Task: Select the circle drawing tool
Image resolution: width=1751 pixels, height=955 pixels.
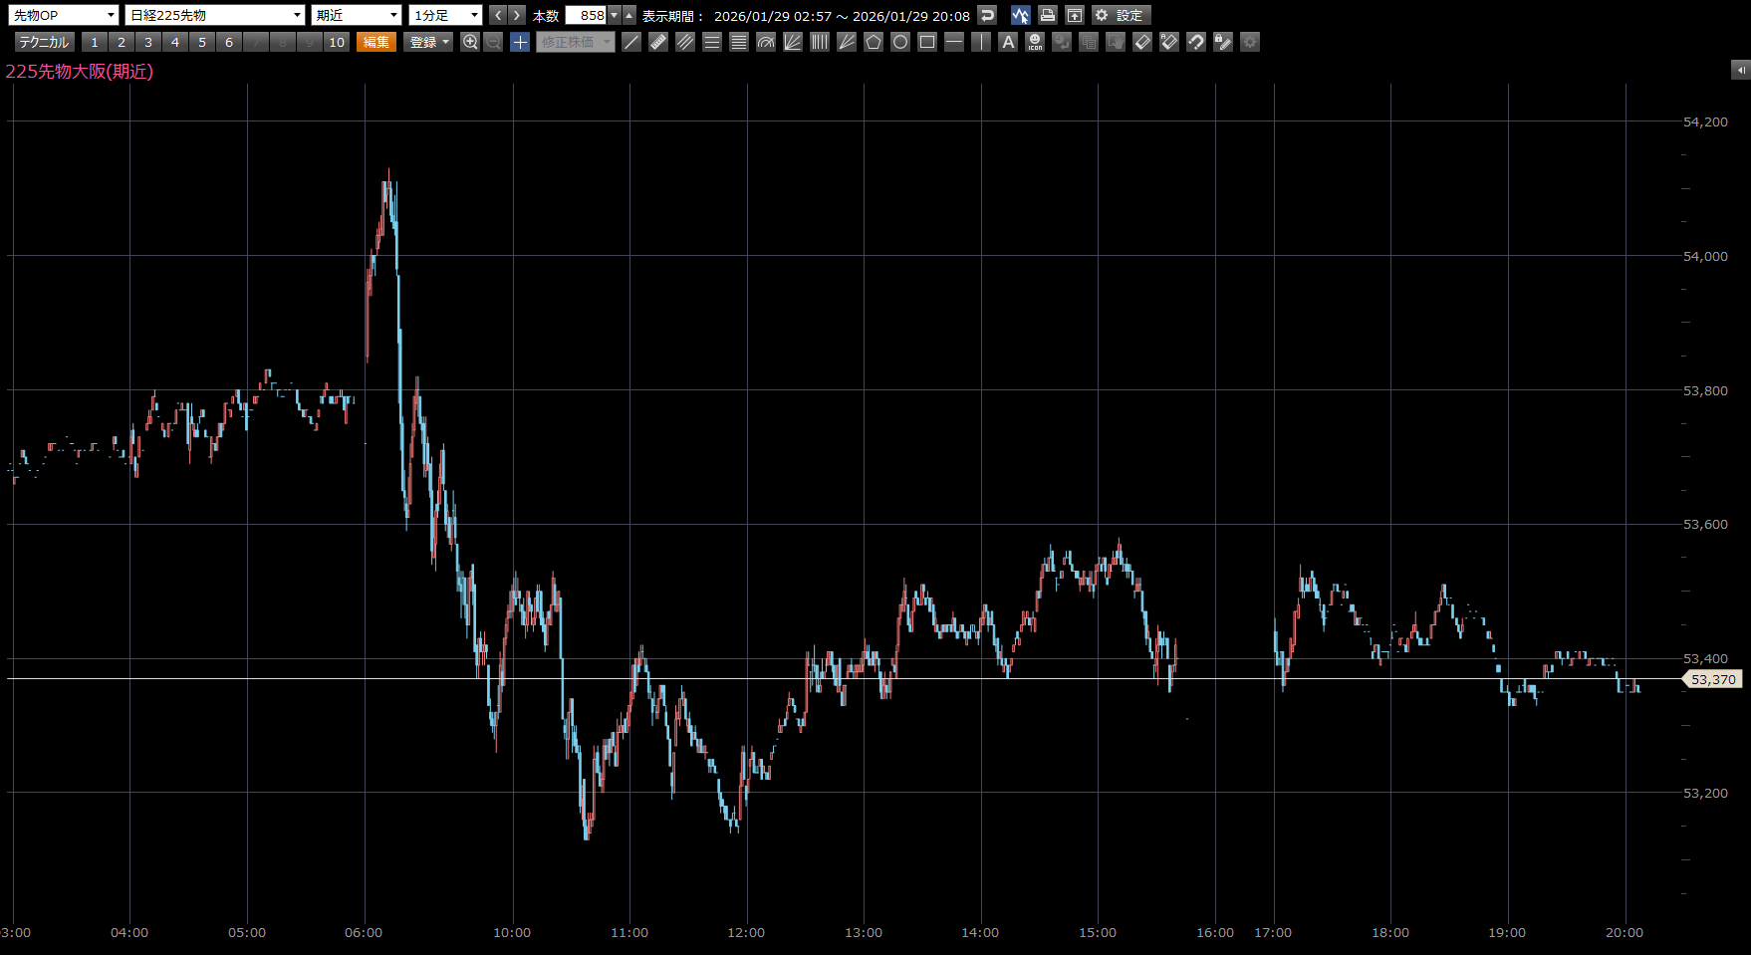Action: pyautogui.click(x=900, y=42)
